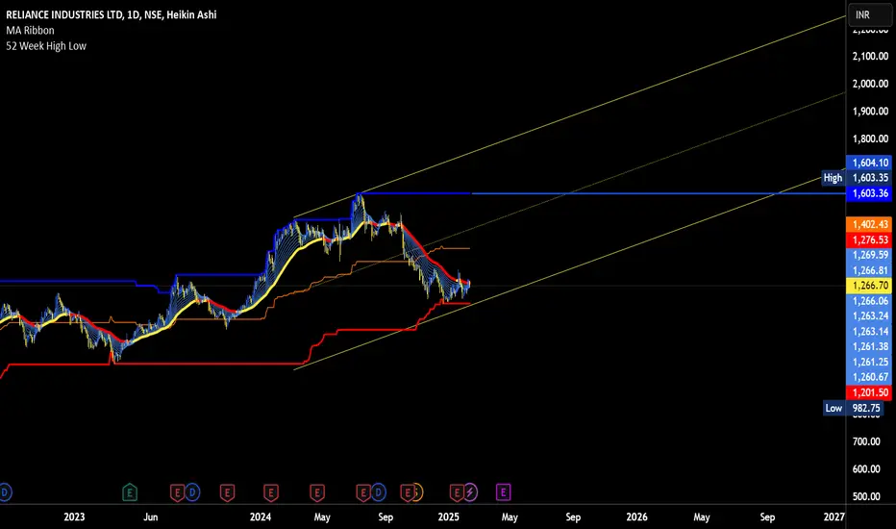Image resolution: width=896 pixels, height=529 pixels.
Task: Click the green earnings marker icon
Action: (x=130, y=491)
